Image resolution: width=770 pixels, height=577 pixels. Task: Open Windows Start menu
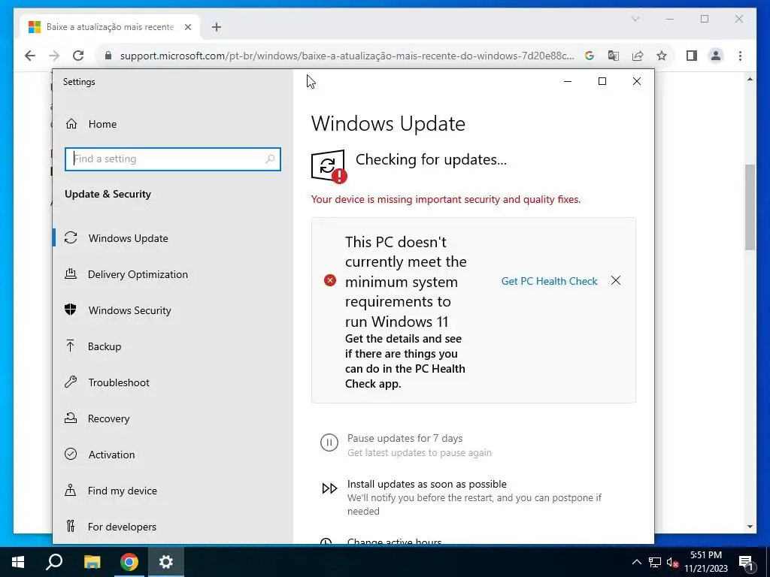tap(18, 562)
